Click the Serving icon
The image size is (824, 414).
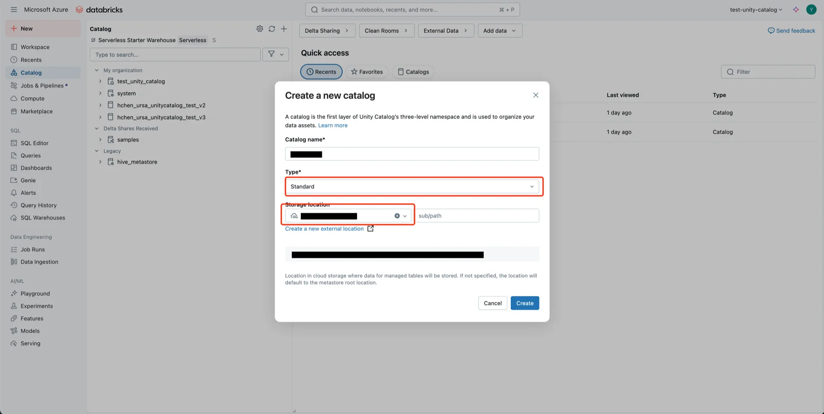pos(14,343)
